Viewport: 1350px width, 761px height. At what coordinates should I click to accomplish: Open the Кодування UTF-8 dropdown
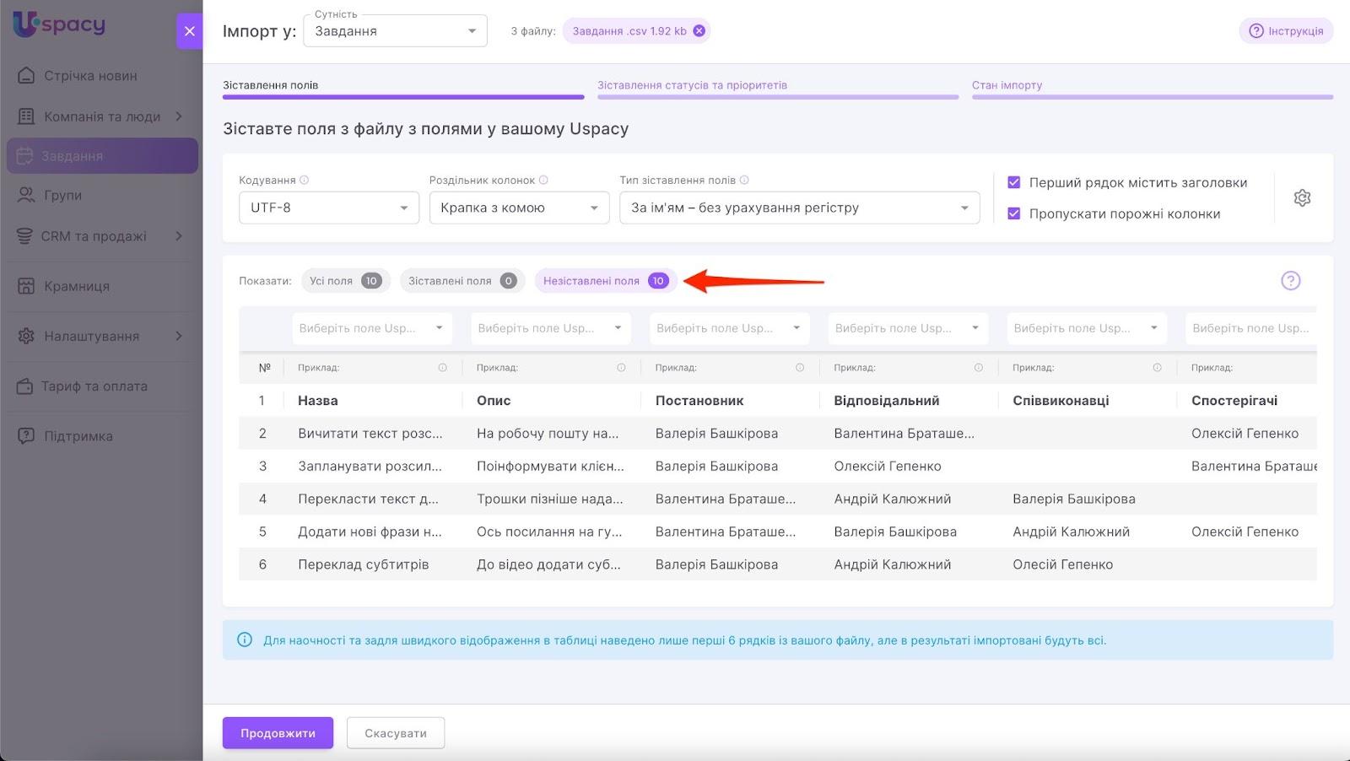328,208
